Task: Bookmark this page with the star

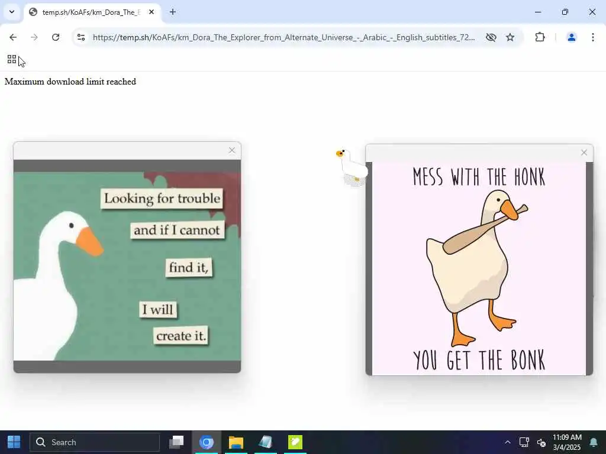Action: [x=510, y=37]
